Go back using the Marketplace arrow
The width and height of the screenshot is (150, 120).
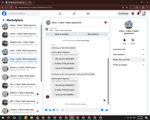coord(4,20)
